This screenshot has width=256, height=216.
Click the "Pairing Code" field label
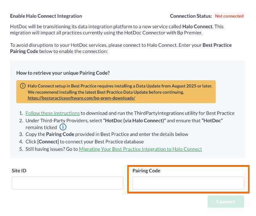click(146, 171)
